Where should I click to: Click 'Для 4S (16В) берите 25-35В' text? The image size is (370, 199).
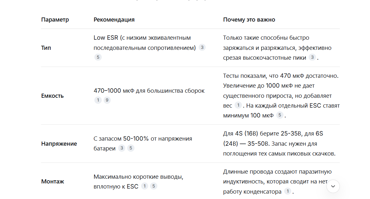(262, 134)
